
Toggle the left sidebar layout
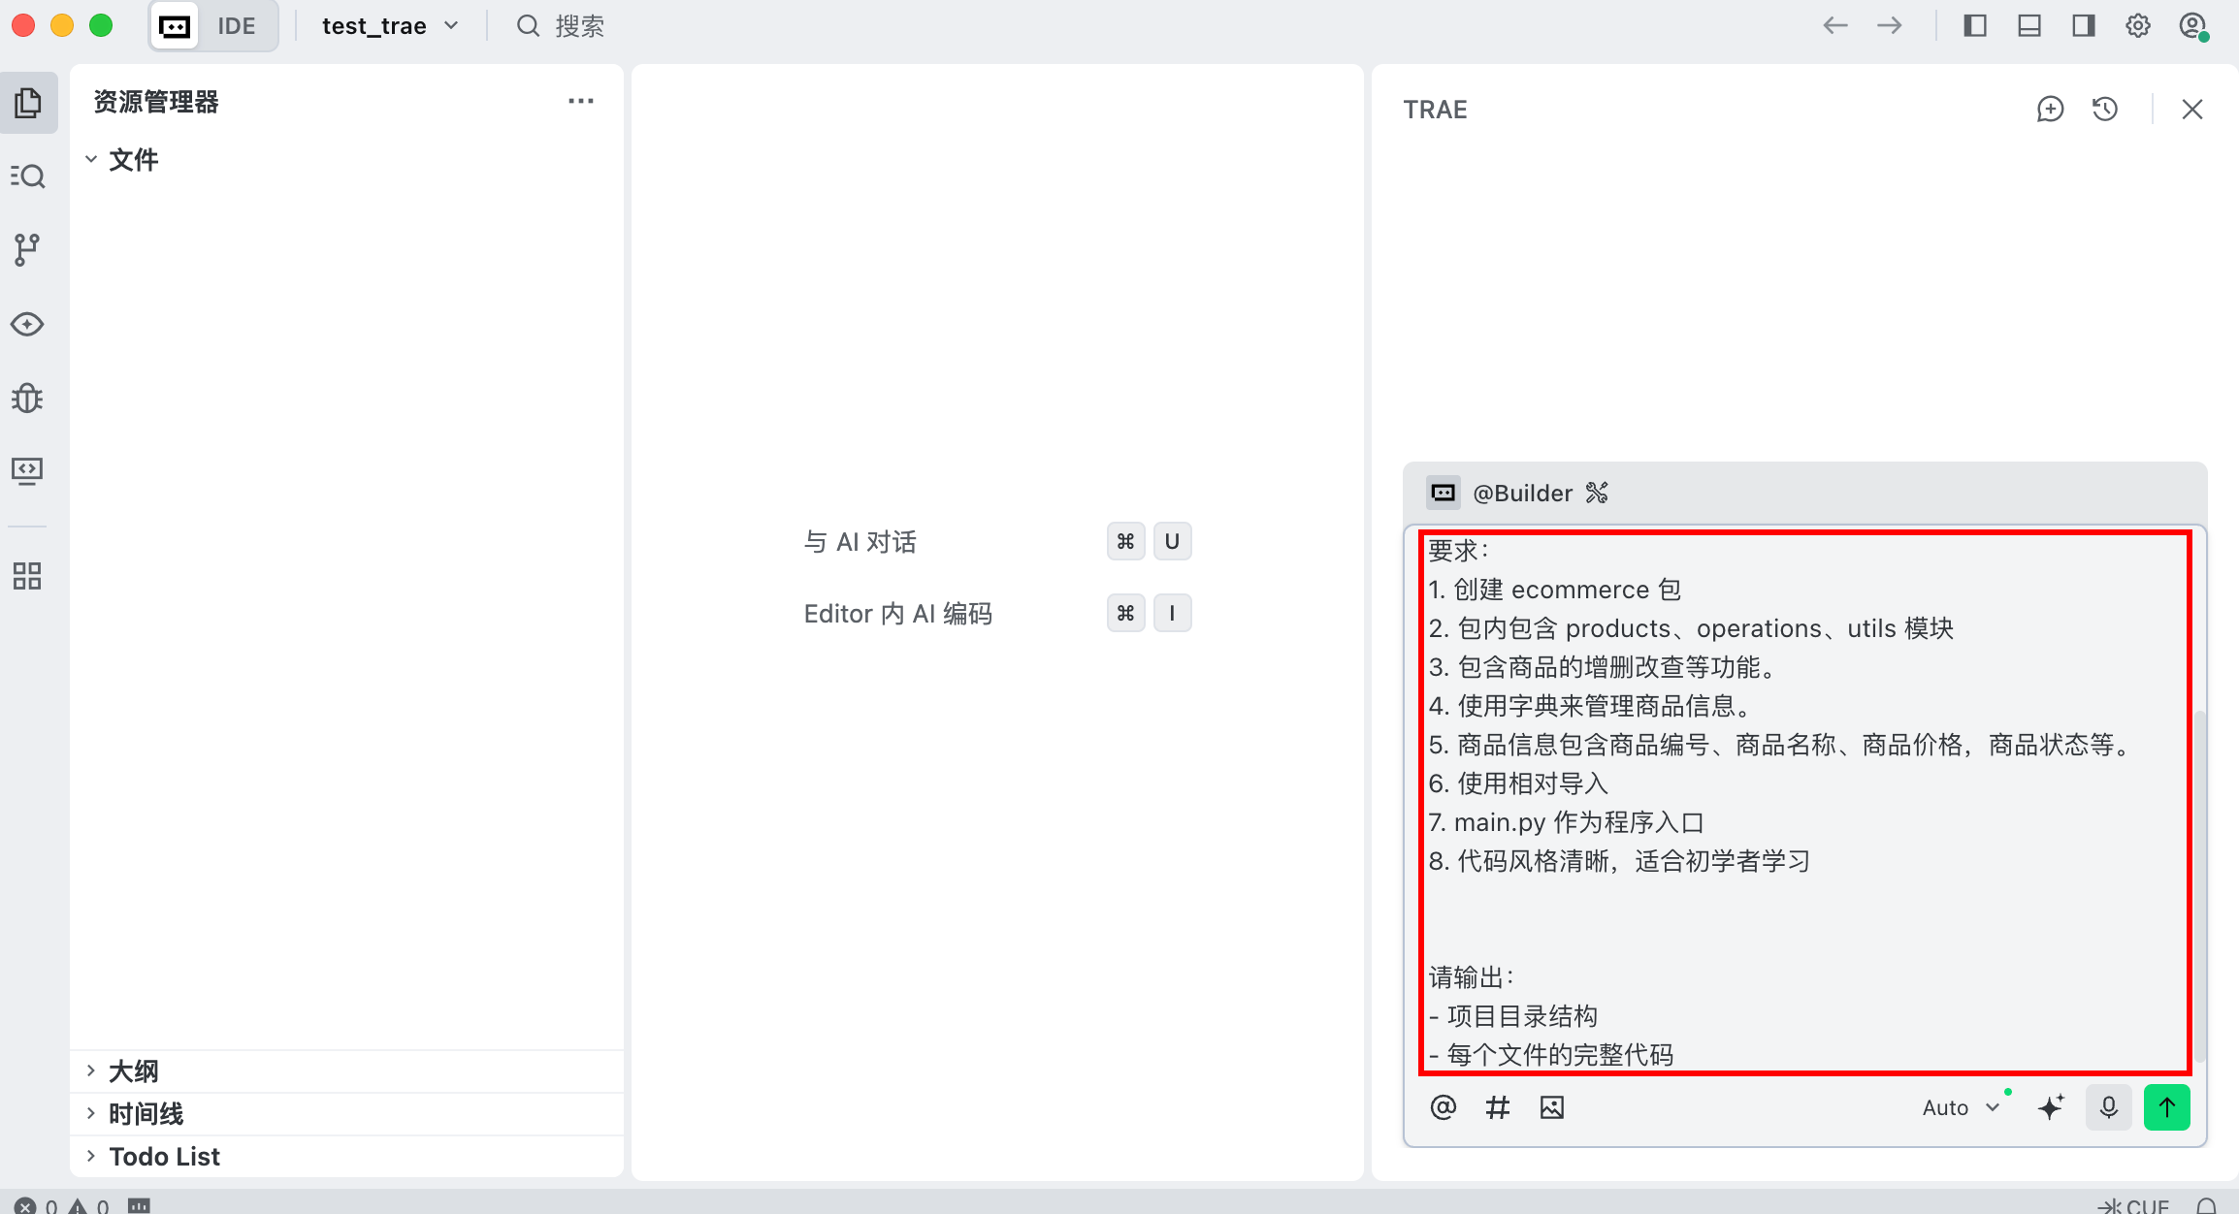(1974, 26)
